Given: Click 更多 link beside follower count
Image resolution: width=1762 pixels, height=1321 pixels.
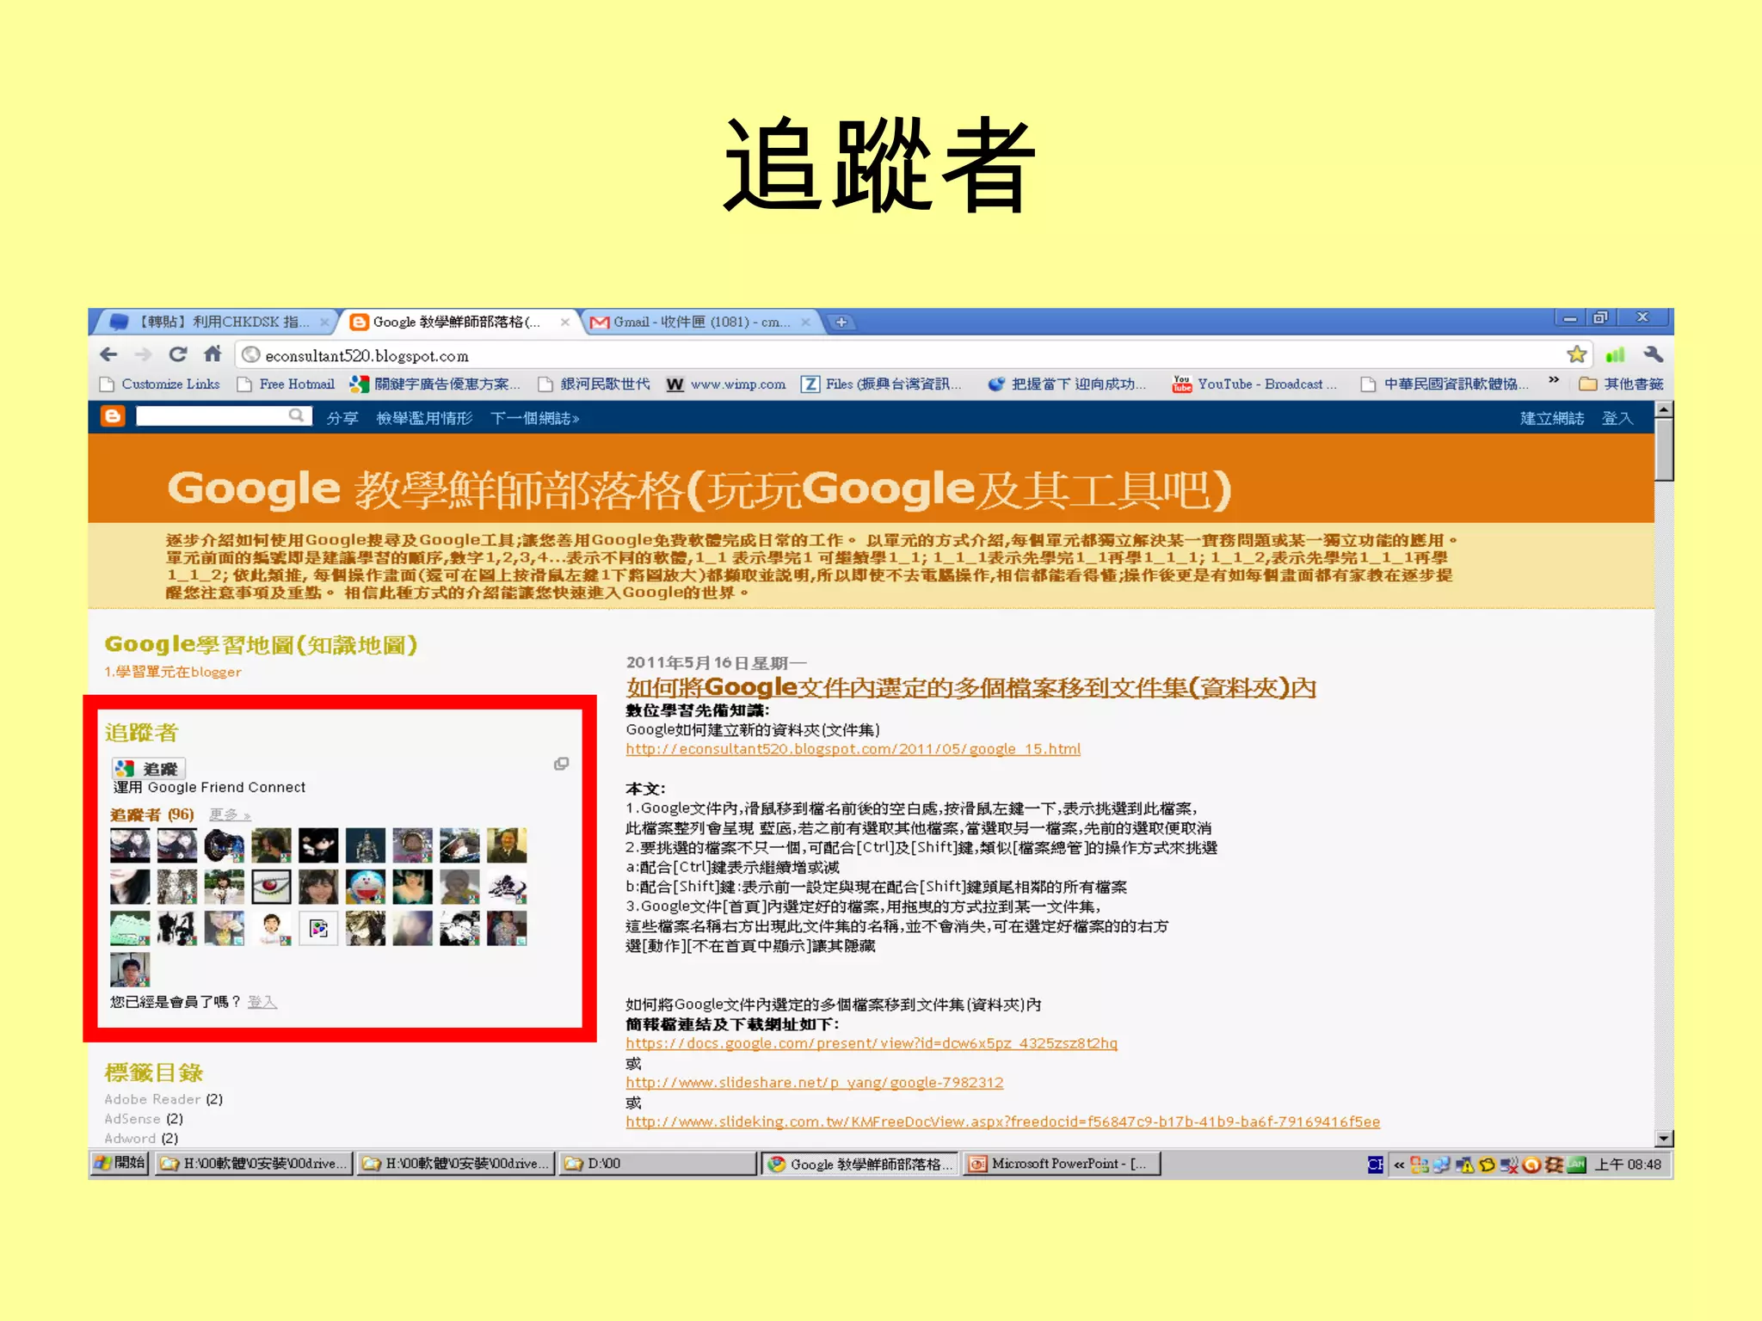Looking at the screenshot, I should [x=230, y=814].
